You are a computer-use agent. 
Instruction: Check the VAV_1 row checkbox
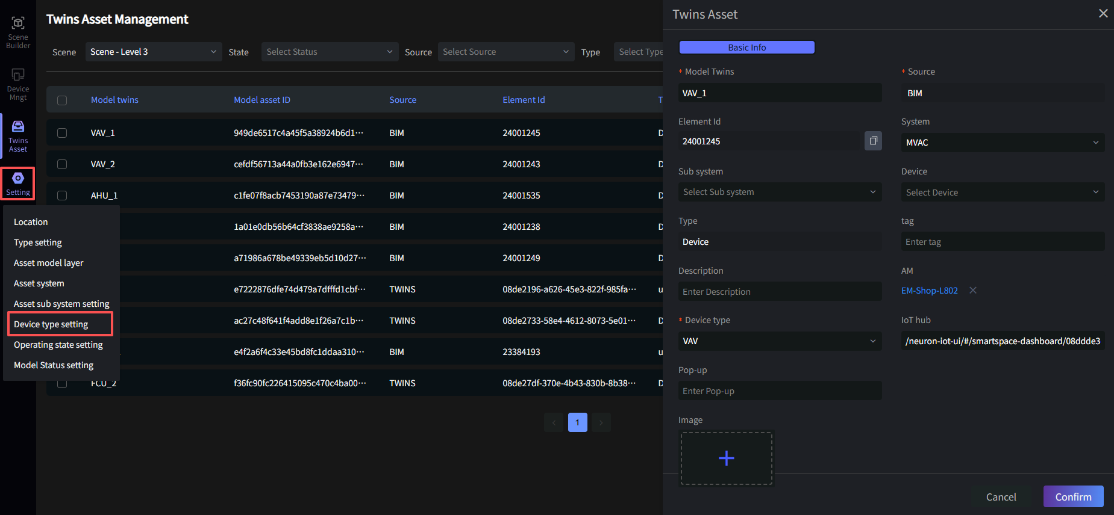pyautogui.click(x=62, y=133)
